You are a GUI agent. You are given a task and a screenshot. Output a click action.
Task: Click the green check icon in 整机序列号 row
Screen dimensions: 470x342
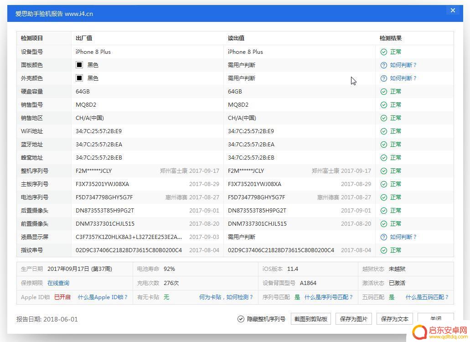coord(384,171)
